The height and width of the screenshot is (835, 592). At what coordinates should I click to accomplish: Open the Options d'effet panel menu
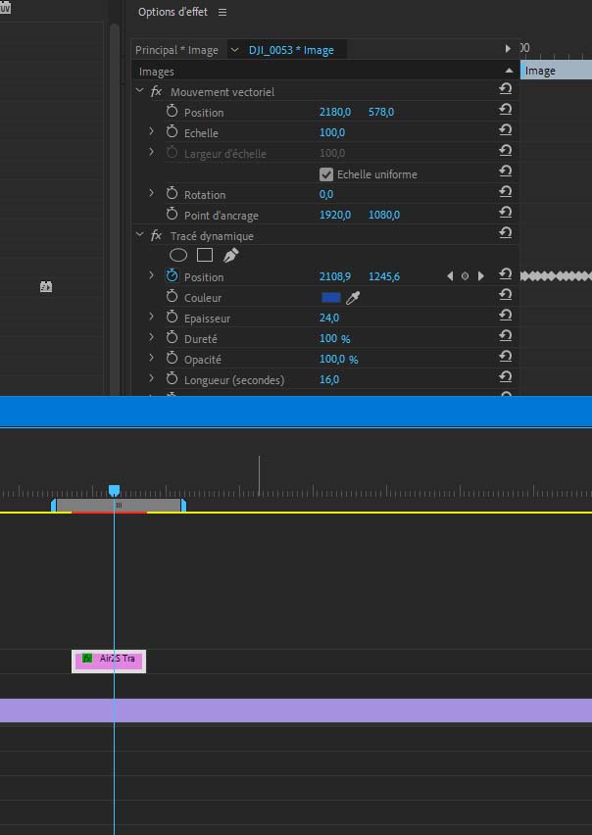222,12
